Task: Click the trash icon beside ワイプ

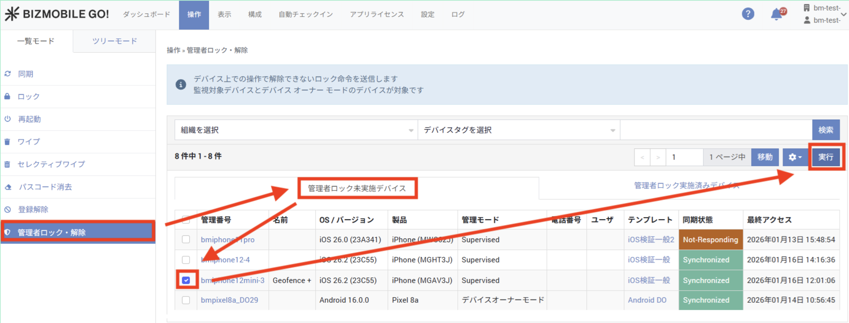Action: click(7, 142)
